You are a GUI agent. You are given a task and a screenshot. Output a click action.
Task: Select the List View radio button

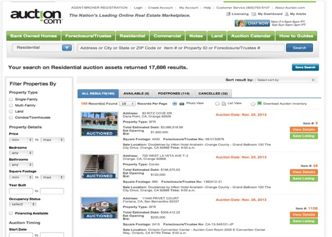(x=217, y=104)
